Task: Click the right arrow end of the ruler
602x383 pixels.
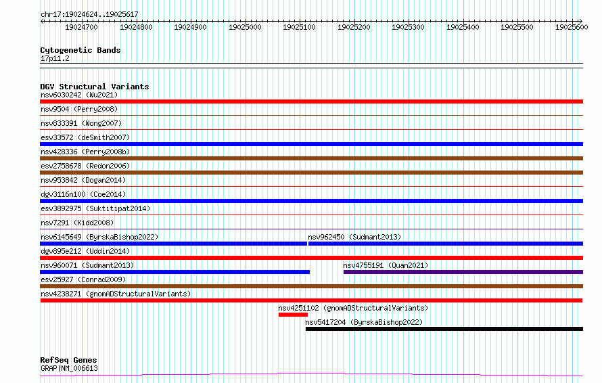Action: [x=580, y=22]
